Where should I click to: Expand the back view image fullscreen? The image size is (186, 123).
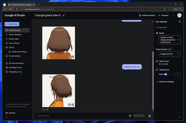73,57
